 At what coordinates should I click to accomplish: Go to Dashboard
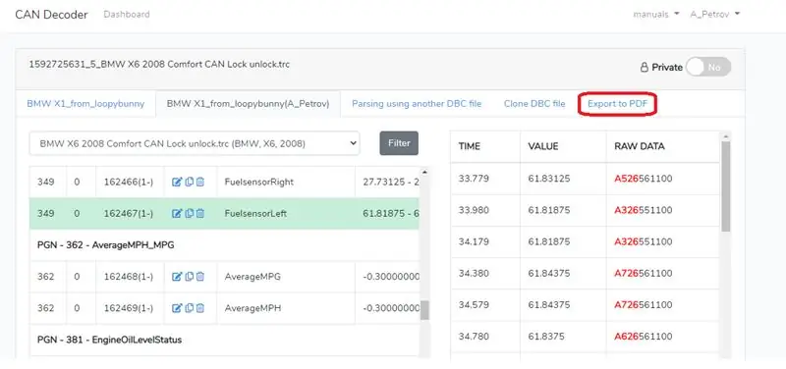[127, 15]
